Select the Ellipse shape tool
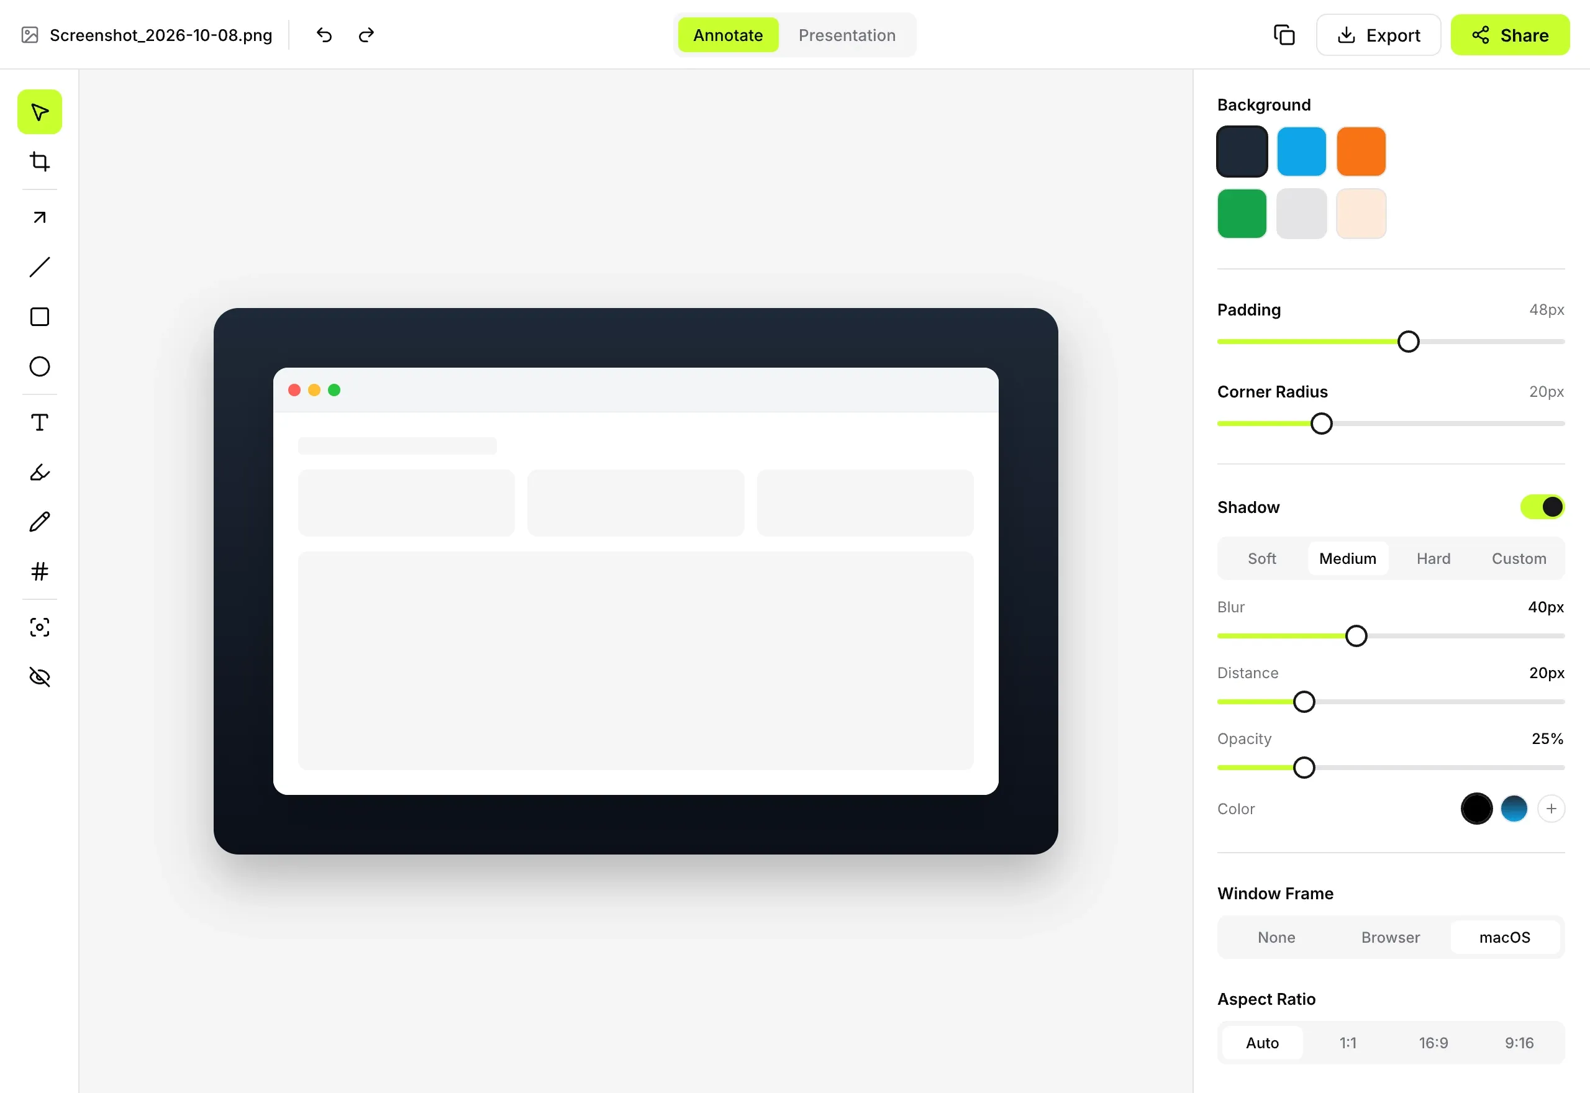Image resolution: width=1590 pixels, height=1093 pixels. pyautogui.click(x=40, y=366)
